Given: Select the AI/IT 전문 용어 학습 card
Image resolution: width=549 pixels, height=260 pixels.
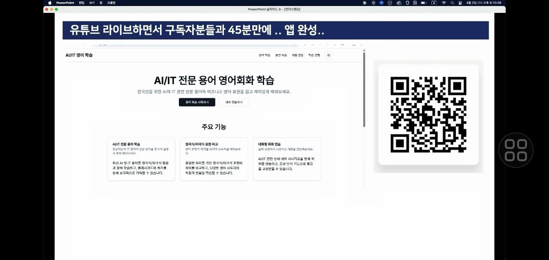Looking at the screenshot, I should [x=141, y=159].
